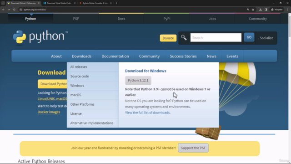Open the Downloads navigation menu
This screenshot has width=291, height=164.
(82, 56)
